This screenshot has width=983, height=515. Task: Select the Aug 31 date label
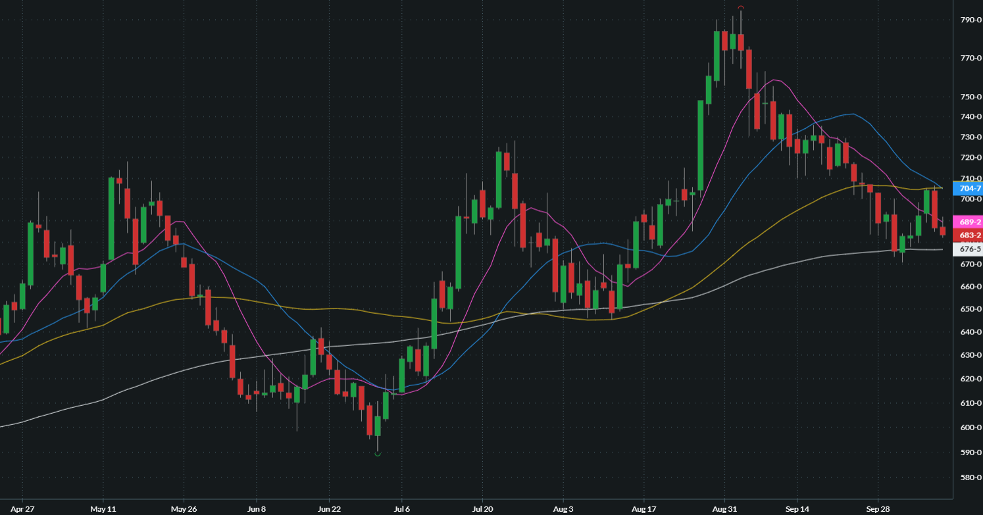click(724, 509)
